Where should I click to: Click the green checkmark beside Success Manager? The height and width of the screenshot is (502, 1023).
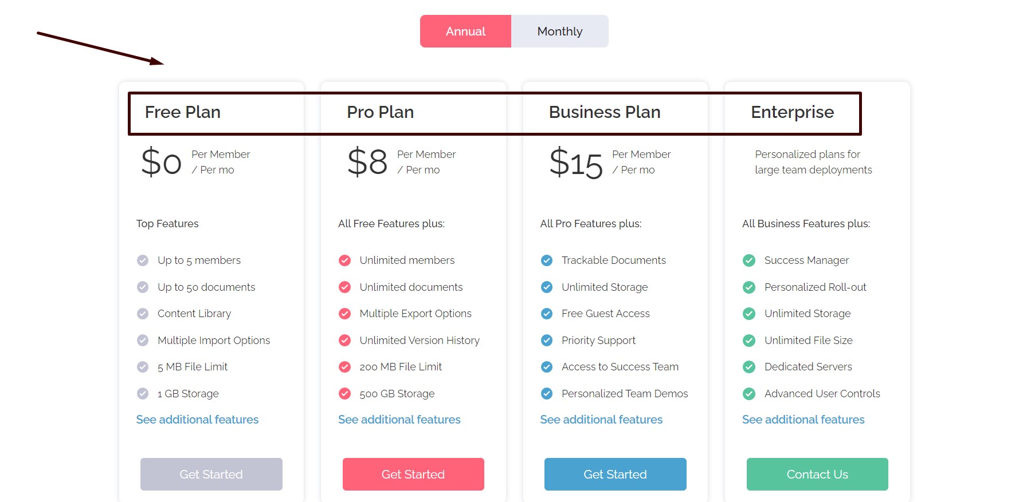(x=749, y=260)
